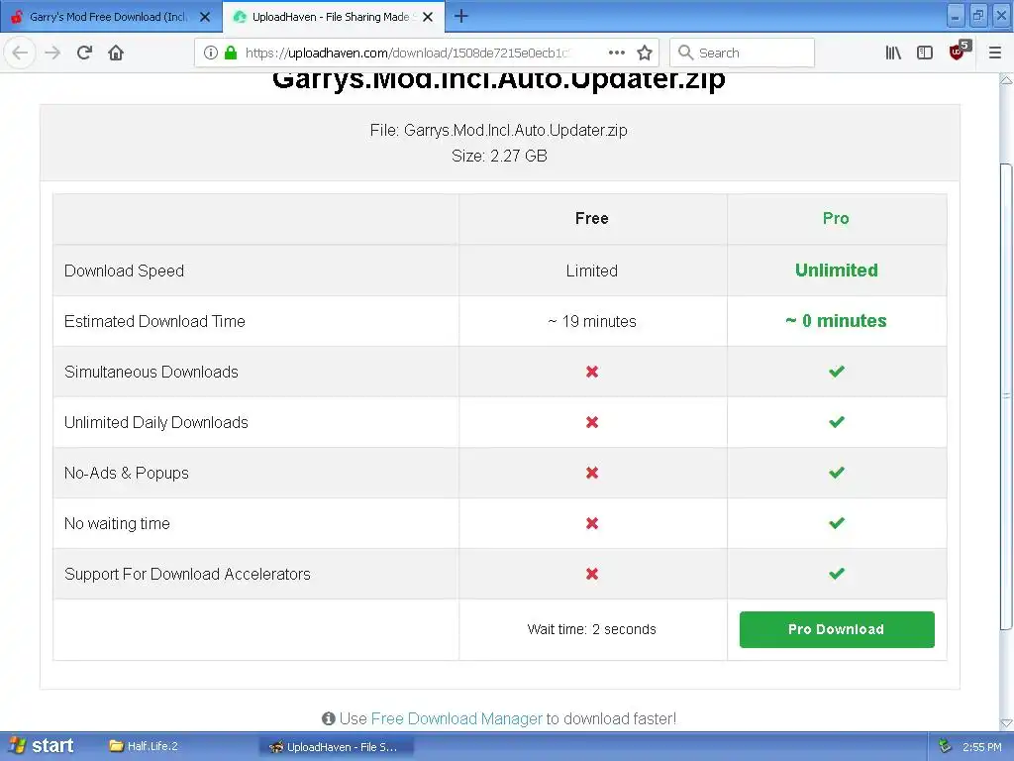
Task: Click red X for No waiting time
Action: coord(592,523)
